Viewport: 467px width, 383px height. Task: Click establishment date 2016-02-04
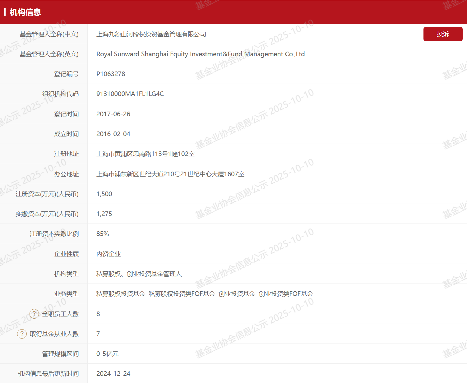[x=113, y=134]
